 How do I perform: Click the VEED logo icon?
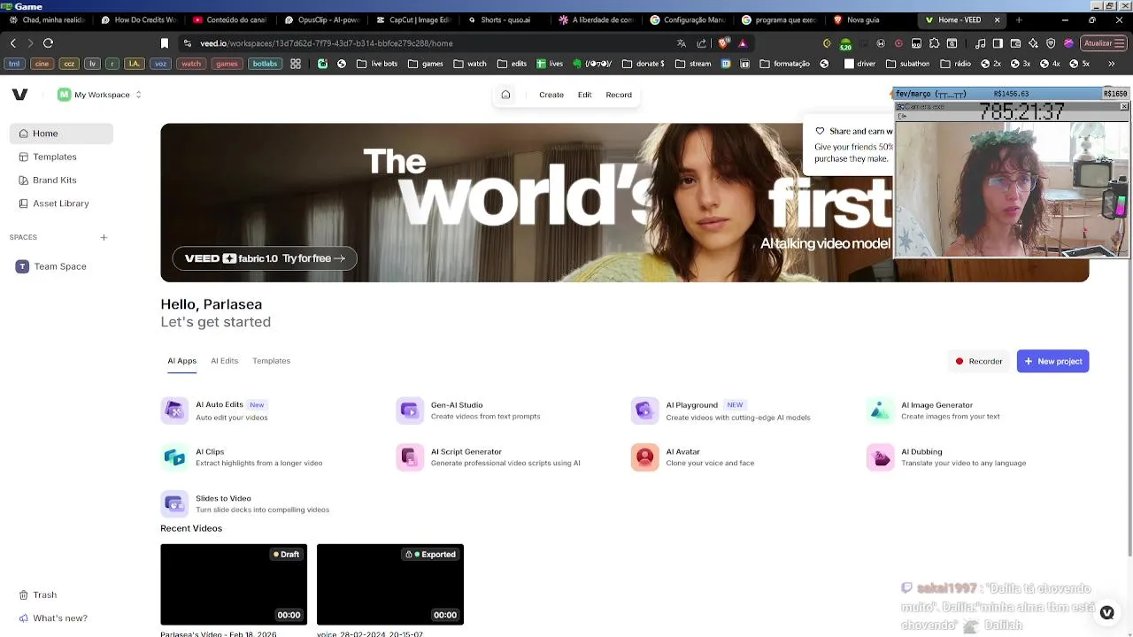click(x=19, y=95)
